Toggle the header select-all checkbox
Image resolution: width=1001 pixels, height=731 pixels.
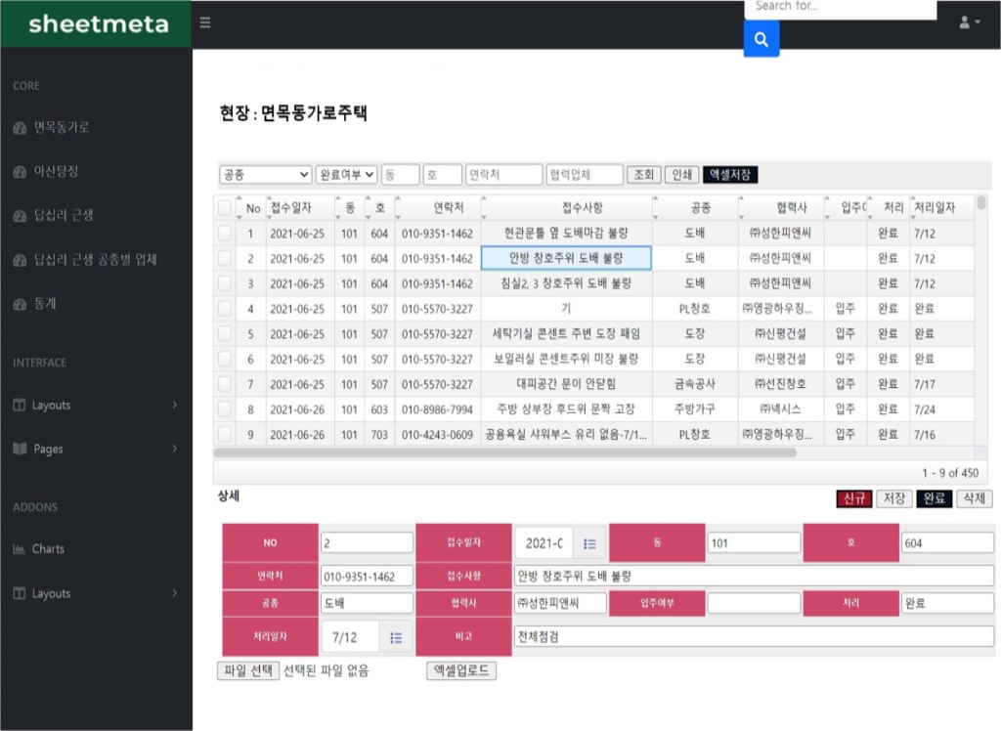[225, 207]
